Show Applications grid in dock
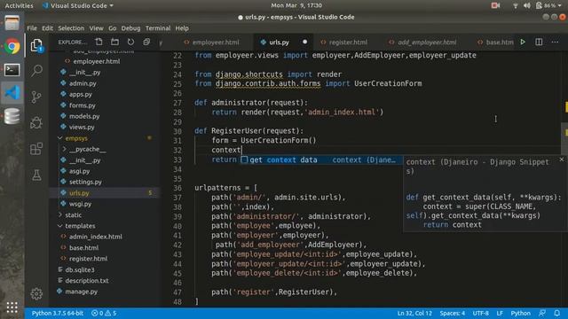The height and width of the screenshot is (319, 568). tap(12, 307)
